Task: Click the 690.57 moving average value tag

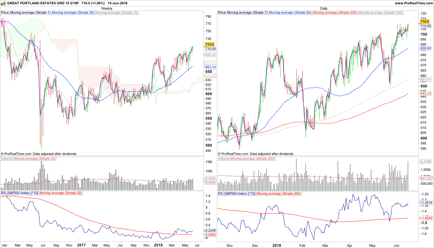Action: point(210,55)
